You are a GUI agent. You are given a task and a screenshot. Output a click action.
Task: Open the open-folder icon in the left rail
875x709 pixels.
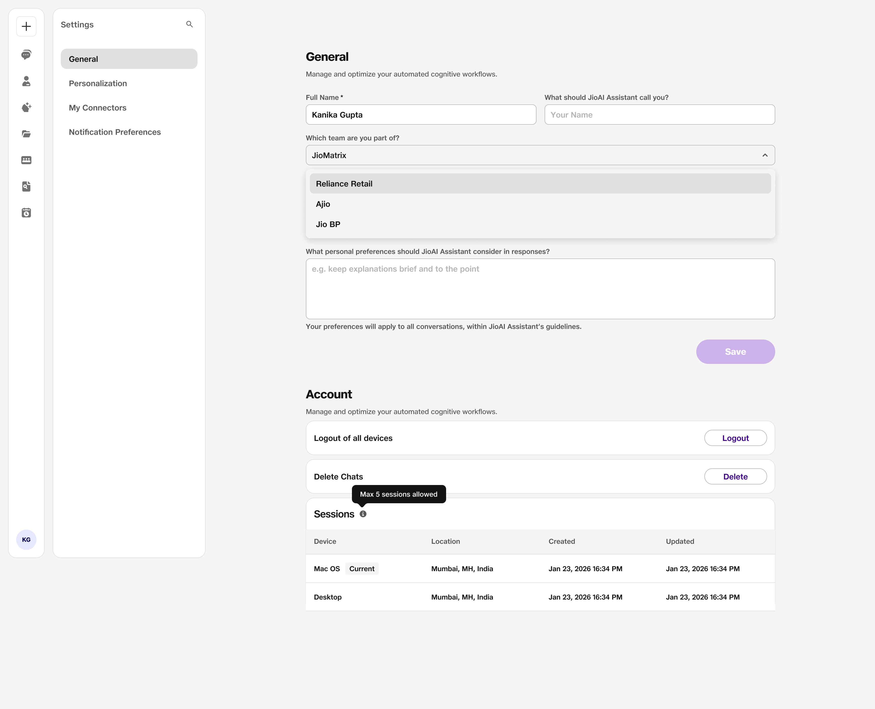tap(27, 134)
